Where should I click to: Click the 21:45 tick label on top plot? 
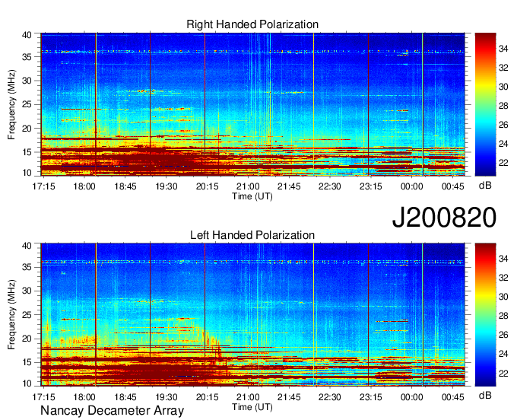[x=289, y=186]
